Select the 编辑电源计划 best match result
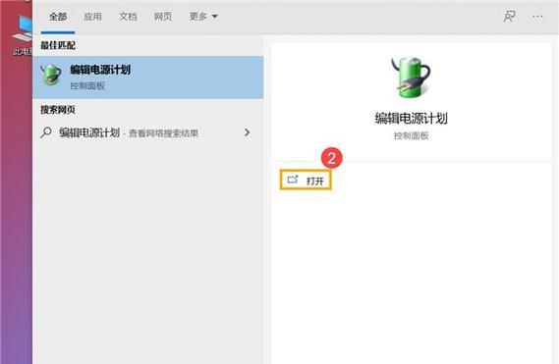The width and height of the screenshot is (559, 364). point(148,77)
